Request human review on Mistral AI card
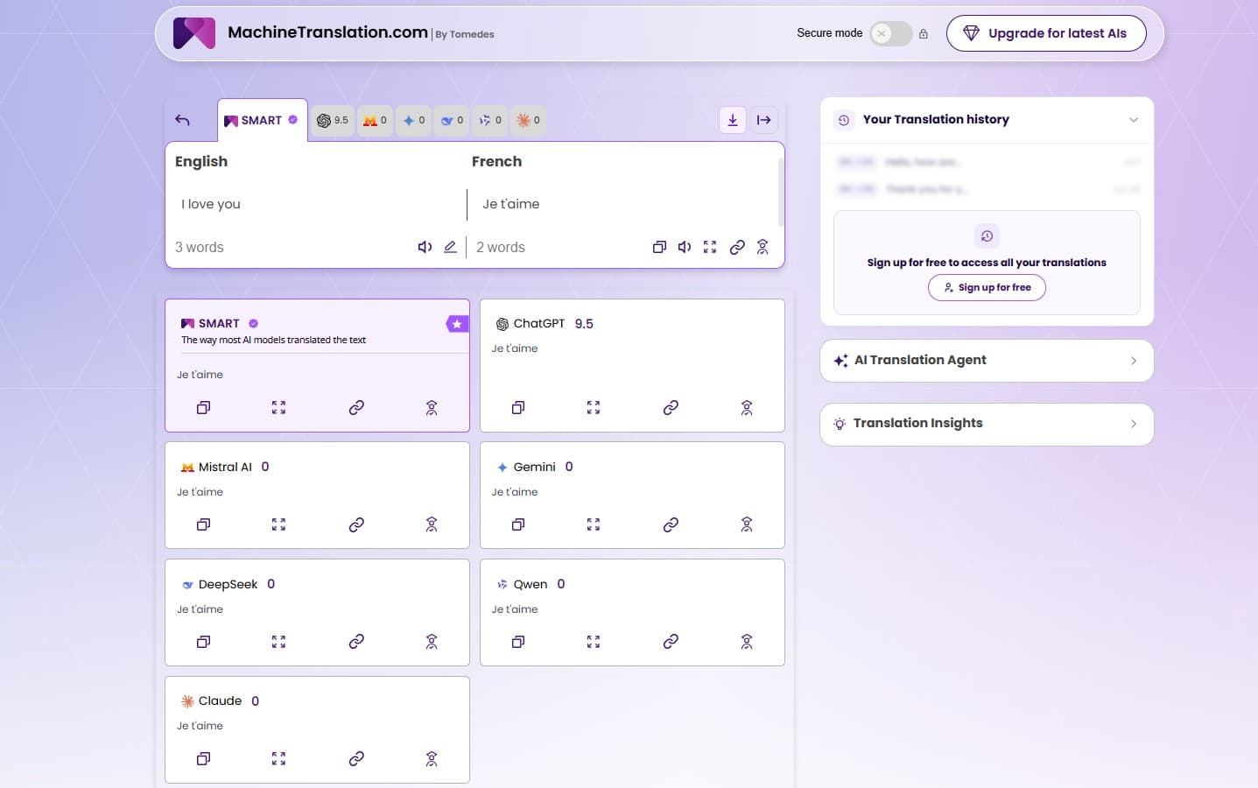The image size is (1258, 788). (432, 524)
